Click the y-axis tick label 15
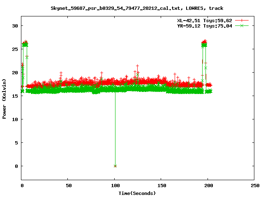Screen dimensions: 263x197 tap(15, 96)
